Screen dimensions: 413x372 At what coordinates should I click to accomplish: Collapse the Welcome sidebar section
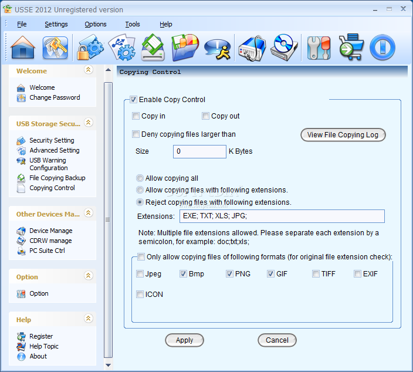click(x=89, y=70)
